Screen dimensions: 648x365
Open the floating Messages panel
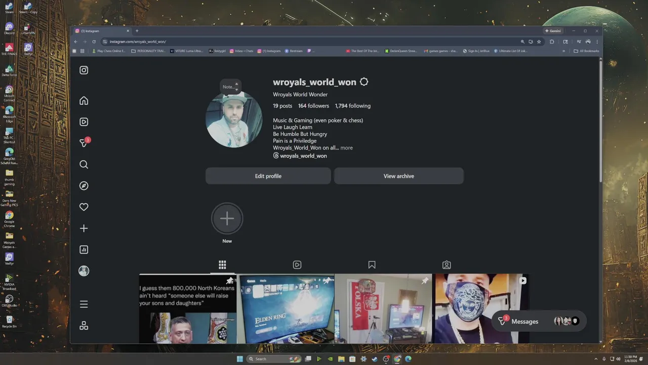pyautogui.click(x=539, y=321)
